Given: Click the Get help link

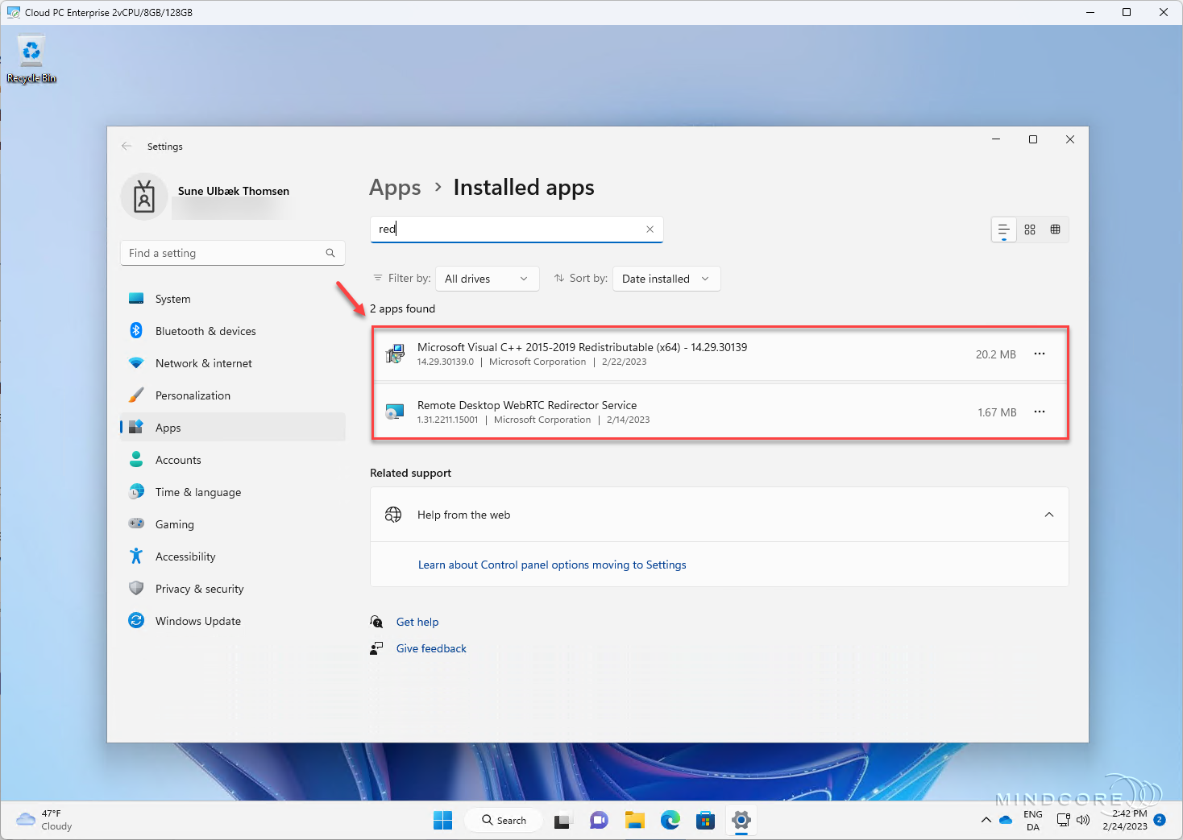Looking at the screenshot, I should (x=417, y=622).
